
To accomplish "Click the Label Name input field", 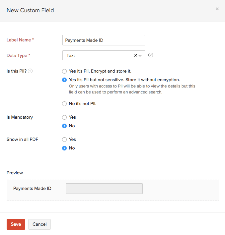I will pos(104,40).
